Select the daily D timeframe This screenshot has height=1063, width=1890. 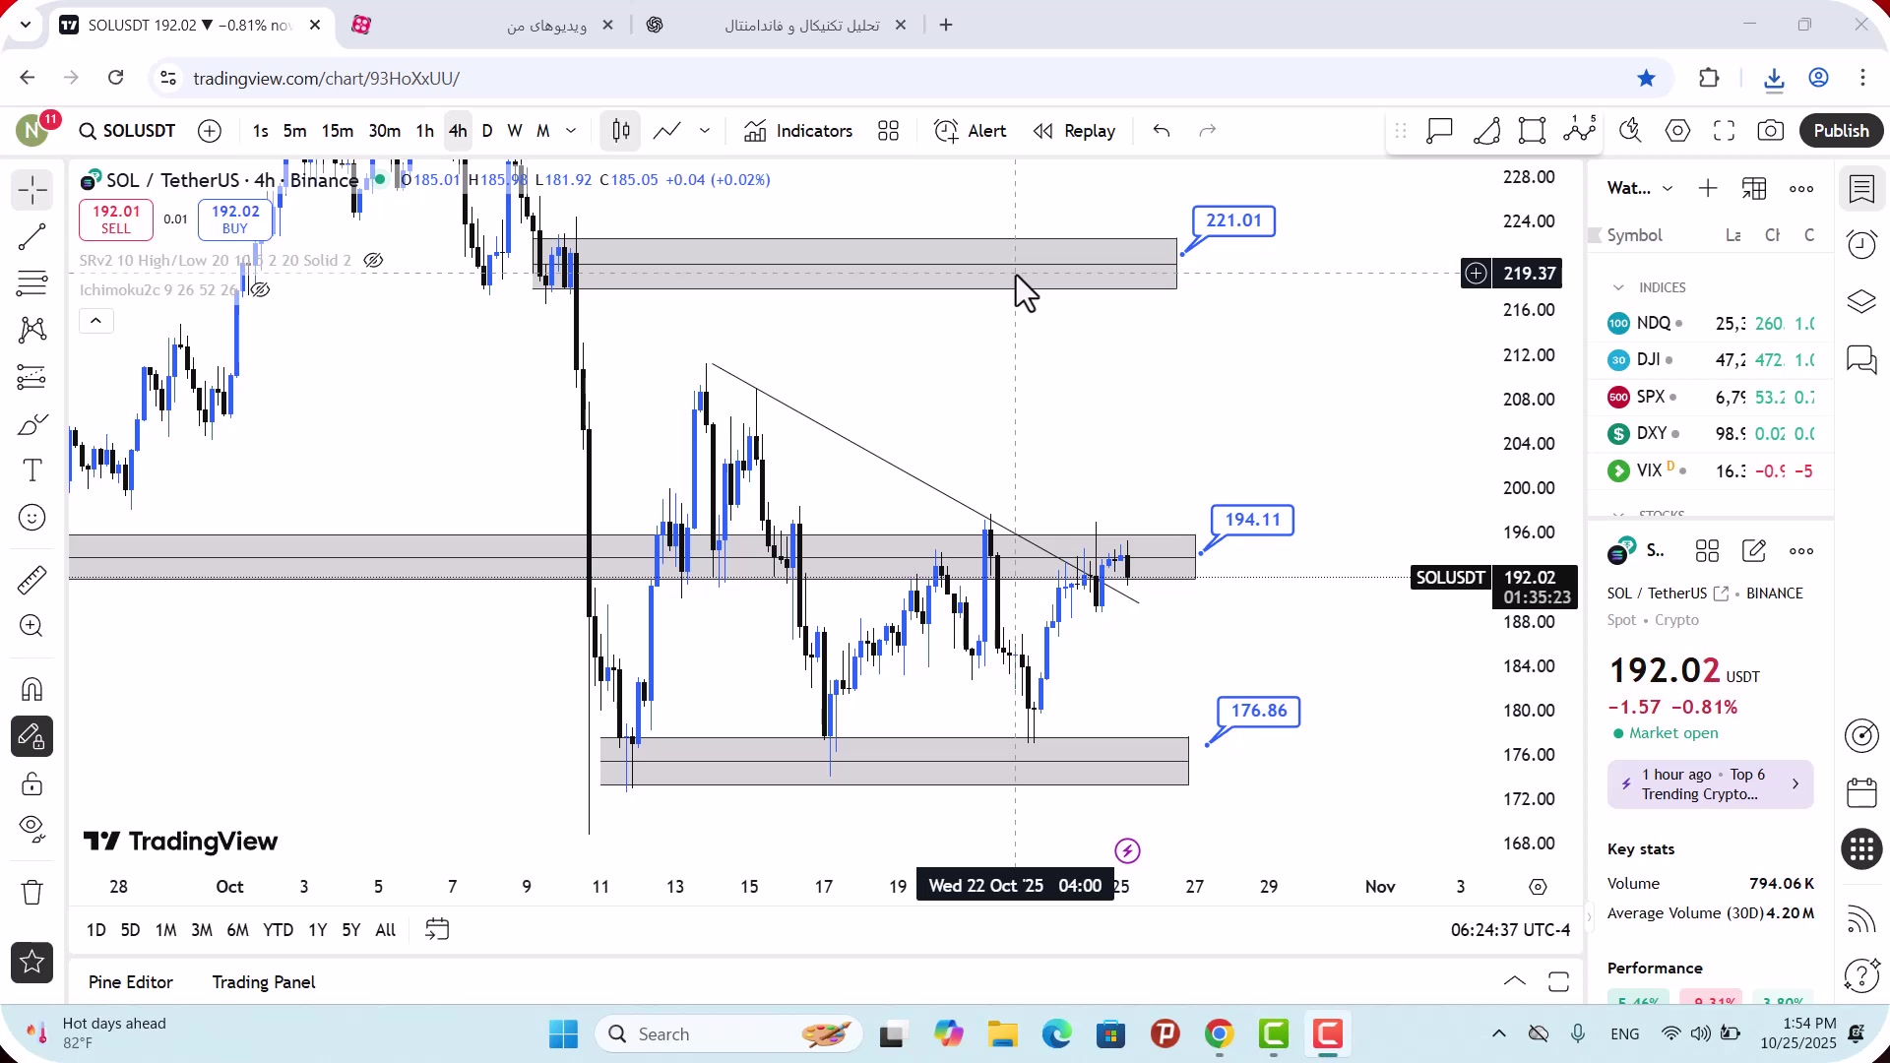(487, 131)
